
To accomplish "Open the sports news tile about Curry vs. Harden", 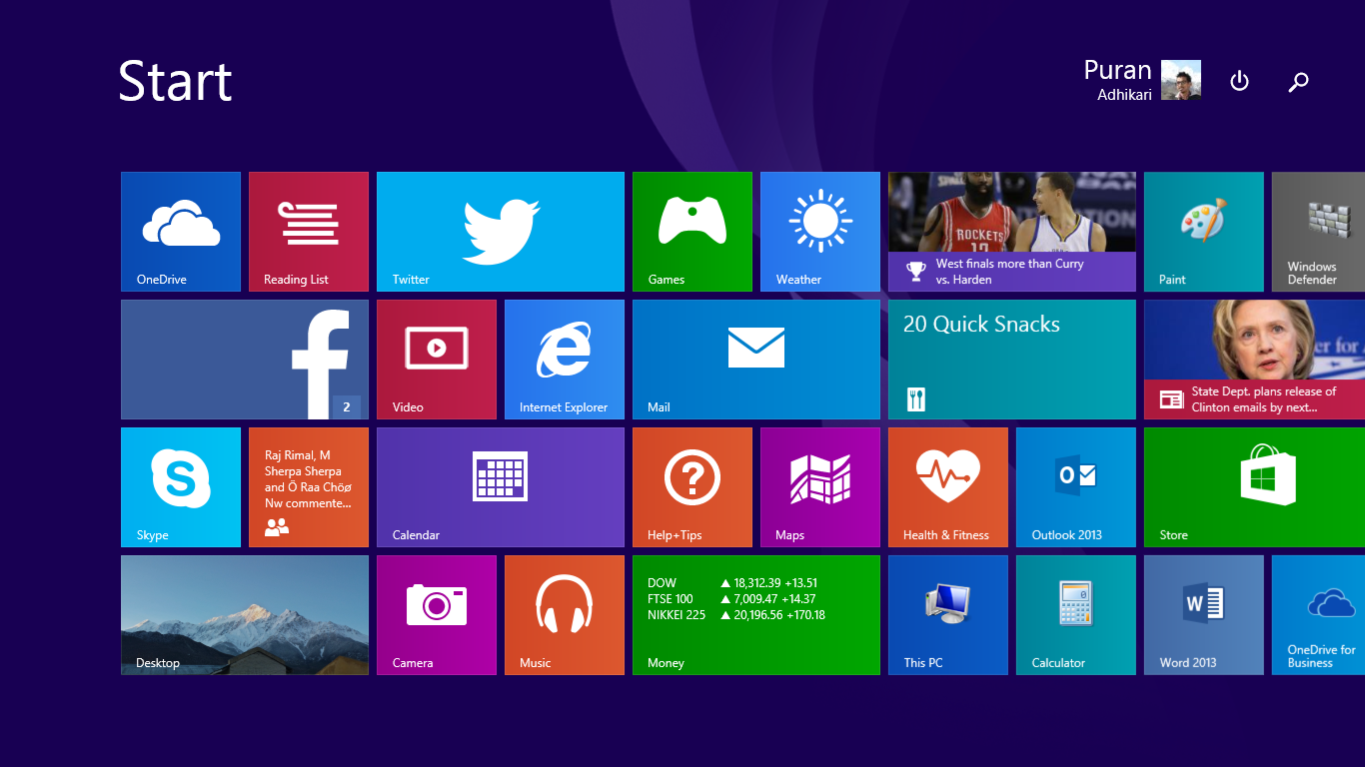I will point(1012,232).
